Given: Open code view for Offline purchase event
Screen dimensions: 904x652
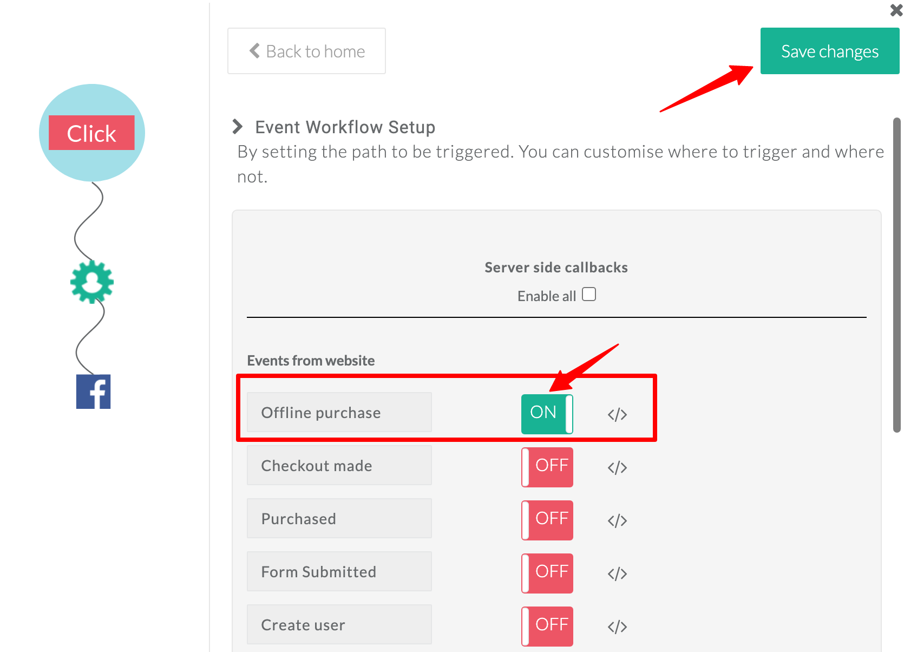Looking at the screenshot, I should [617, 414].
